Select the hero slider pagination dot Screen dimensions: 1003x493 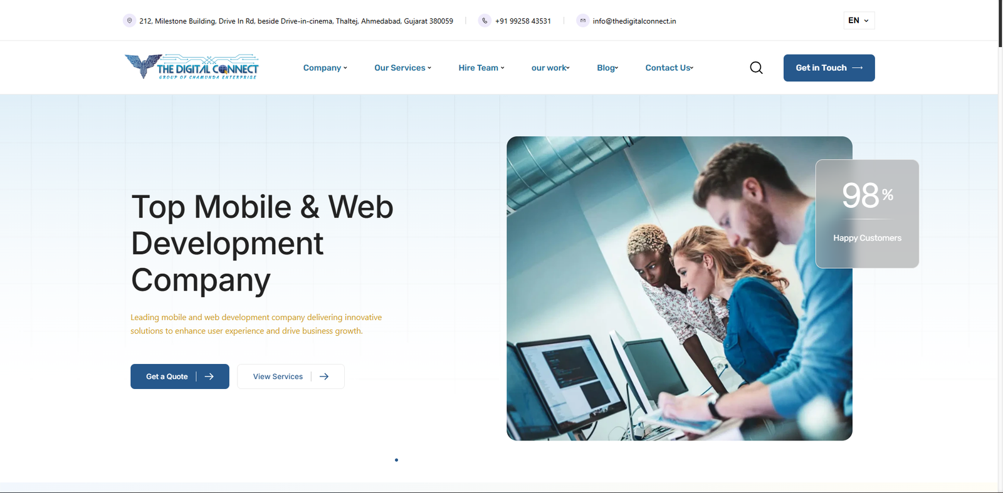(x=396, y=460)
